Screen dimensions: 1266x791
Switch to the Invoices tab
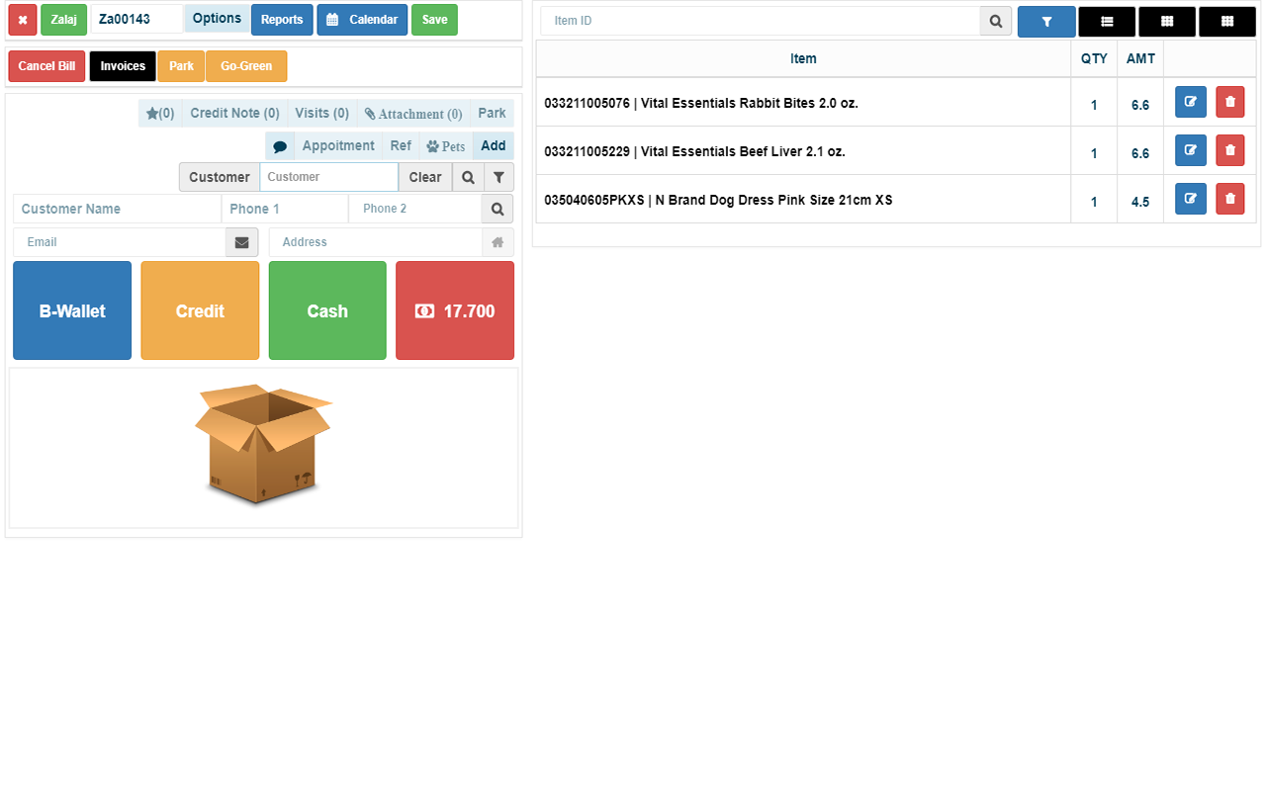click(x=122, y=65)
